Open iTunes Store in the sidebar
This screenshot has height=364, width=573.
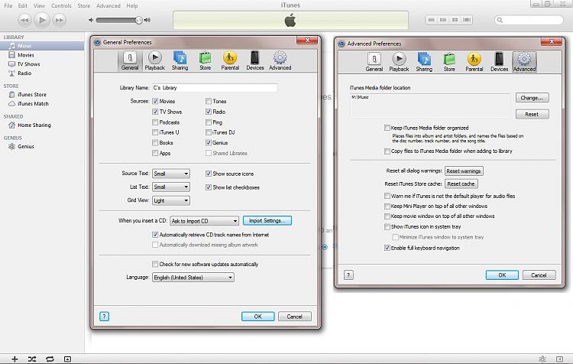(32, 94)
